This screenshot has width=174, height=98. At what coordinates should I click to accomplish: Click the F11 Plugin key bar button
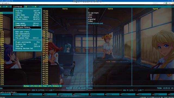160,94
